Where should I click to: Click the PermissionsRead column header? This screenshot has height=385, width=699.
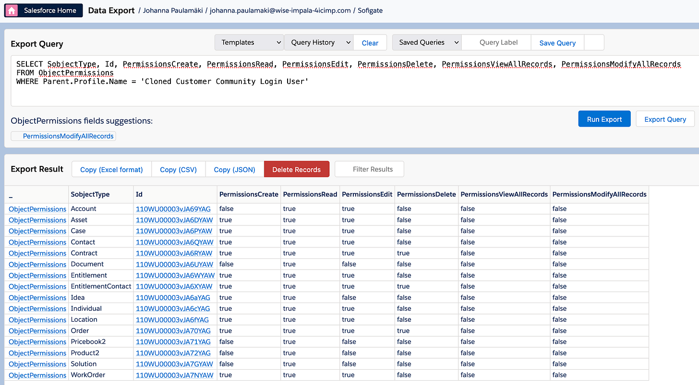pyautogui.click(x=310, y=194)
